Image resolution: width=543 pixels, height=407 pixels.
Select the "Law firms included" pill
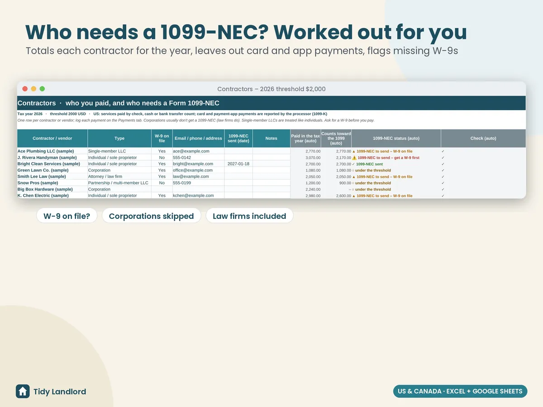tap(249, 216)
